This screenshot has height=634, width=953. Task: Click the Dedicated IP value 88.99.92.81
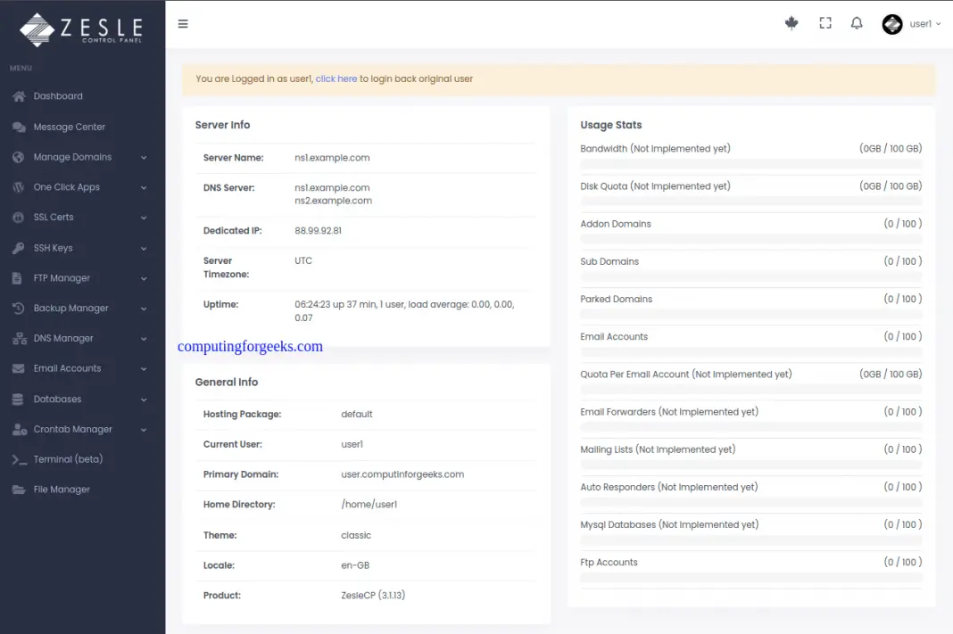[321, 230]
